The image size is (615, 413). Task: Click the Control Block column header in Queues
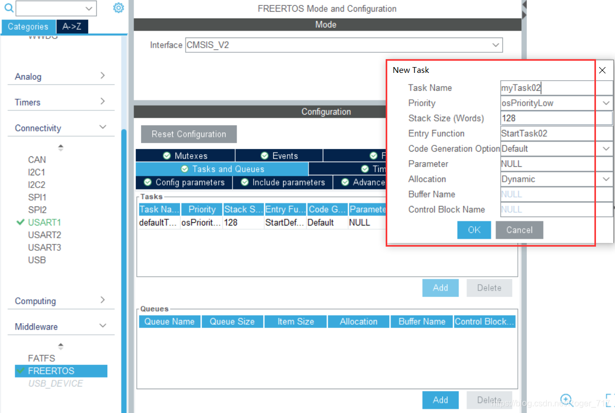484,322
